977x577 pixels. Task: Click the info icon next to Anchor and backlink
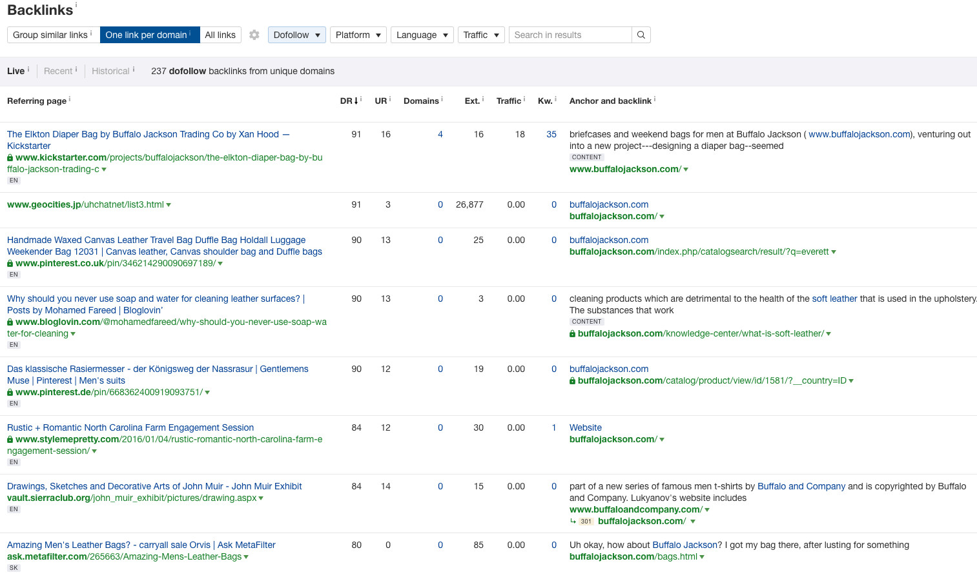[655, 99]
